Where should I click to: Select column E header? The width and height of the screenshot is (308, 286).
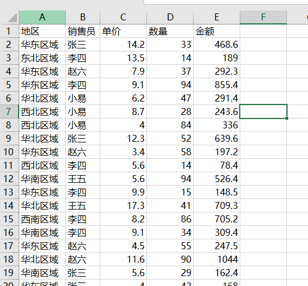click(x=216, y=18)
